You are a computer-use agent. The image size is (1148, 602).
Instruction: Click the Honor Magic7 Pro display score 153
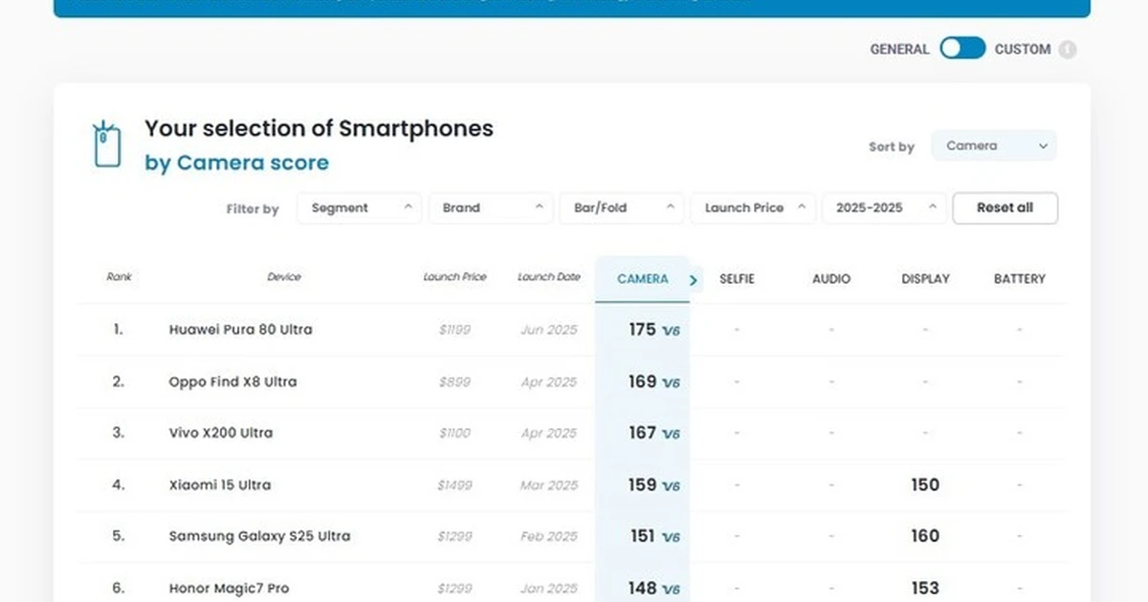924,588
